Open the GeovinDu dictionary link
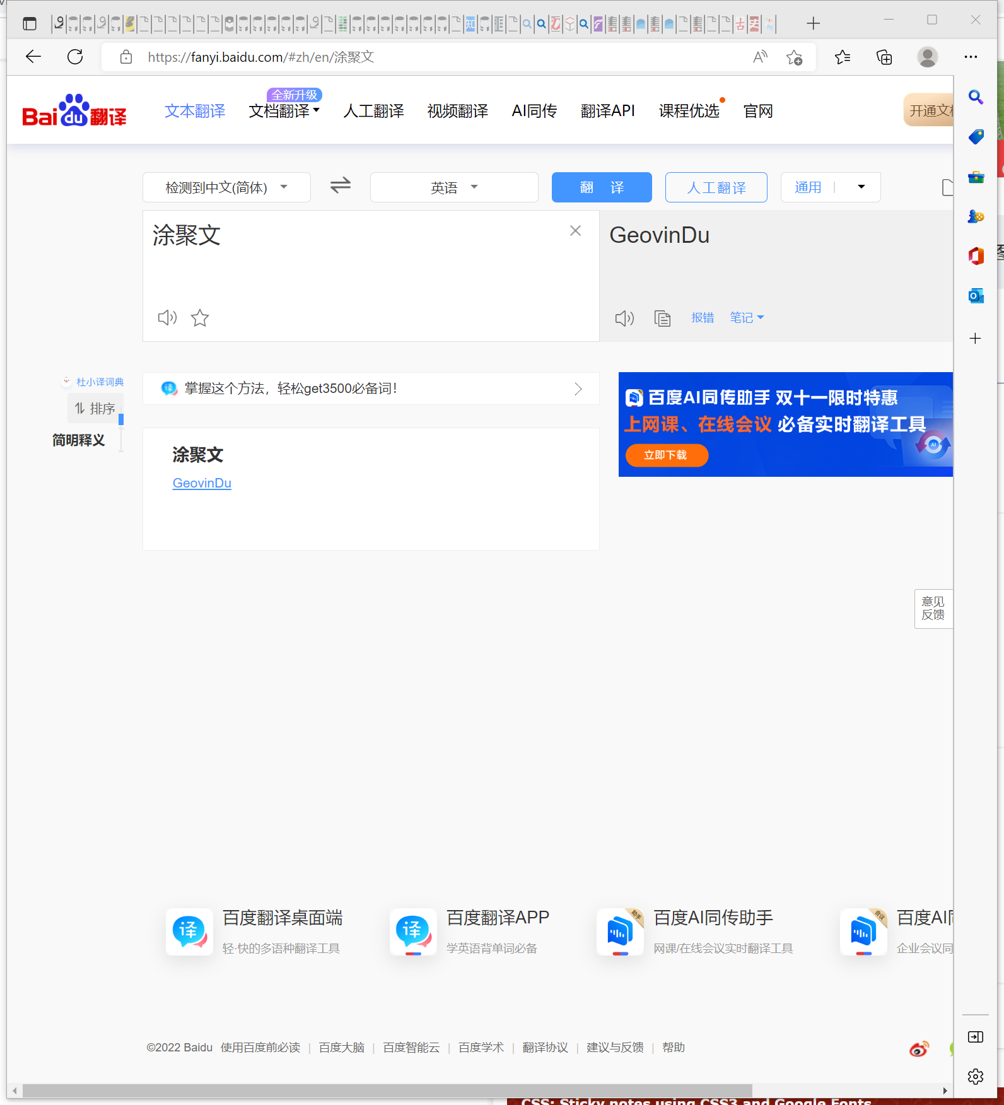Screen dimensions: 1004x1105 click(x=202, y=483)
